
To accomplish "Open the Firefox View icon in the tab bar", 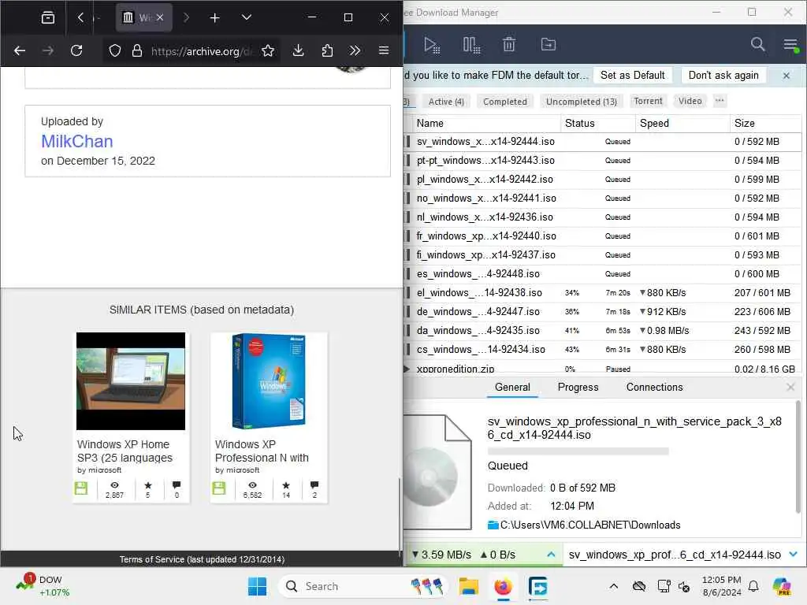I will 48,17.
